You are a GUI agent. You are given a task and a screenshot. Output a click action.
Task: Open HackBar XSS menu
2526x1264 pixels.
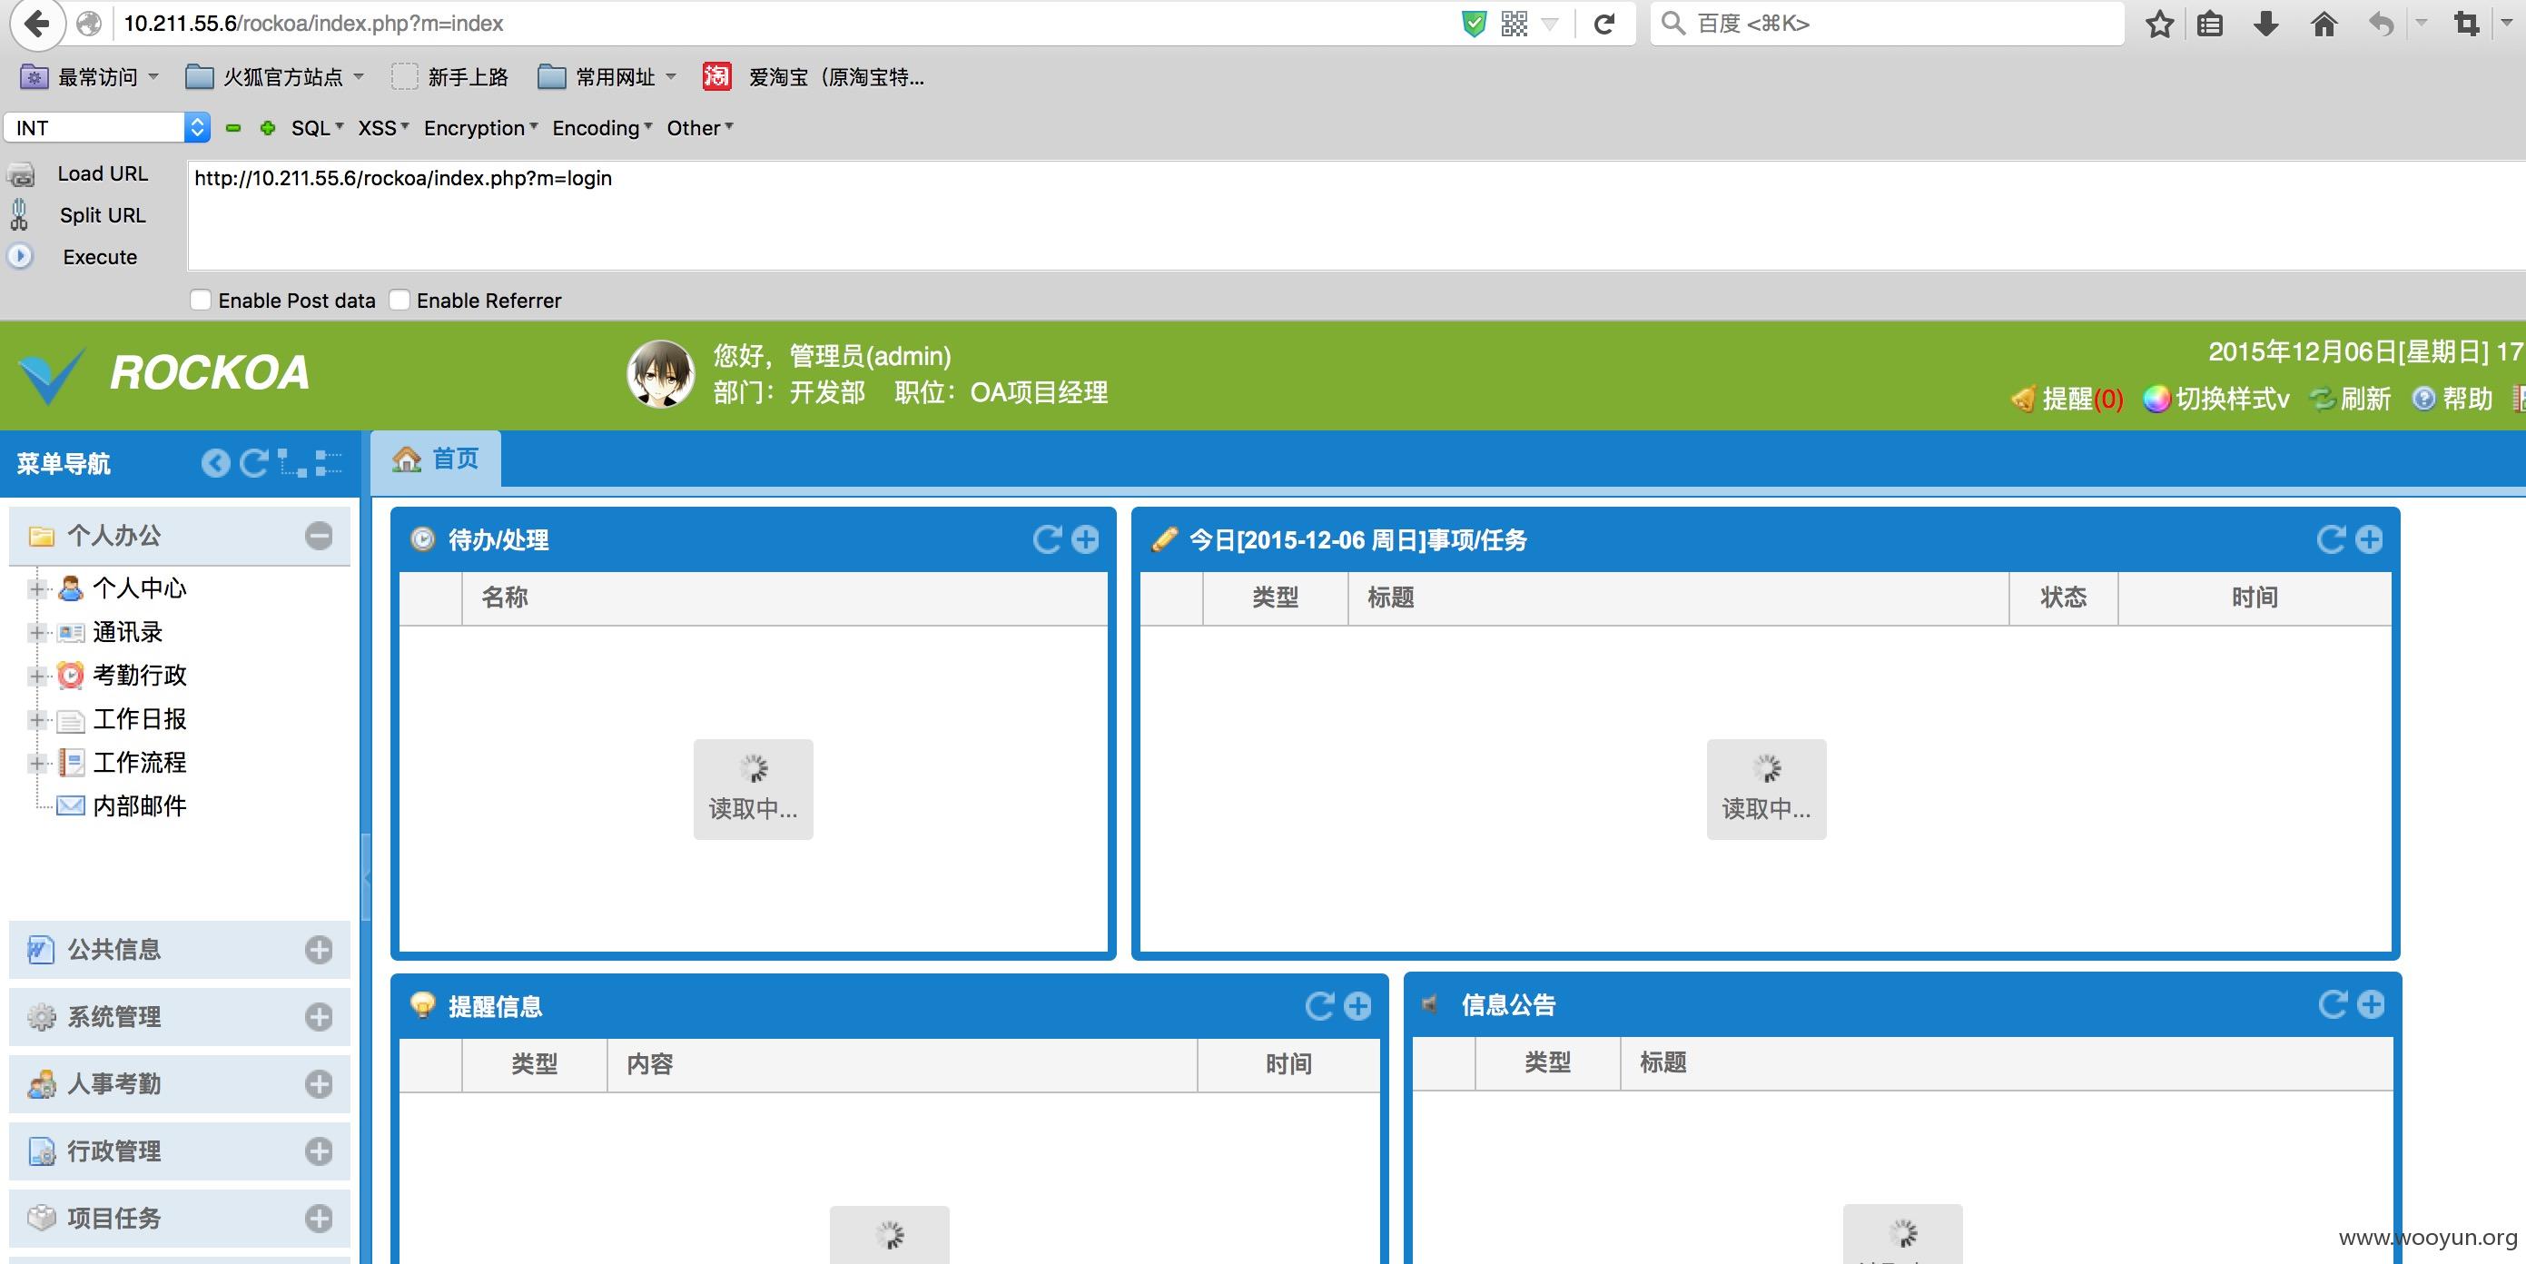(383, 127)
